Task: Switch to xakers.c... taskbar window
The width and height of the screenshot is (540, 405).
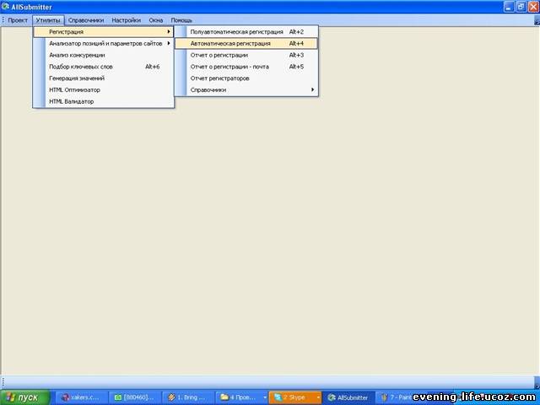Action: click(81, 397)
